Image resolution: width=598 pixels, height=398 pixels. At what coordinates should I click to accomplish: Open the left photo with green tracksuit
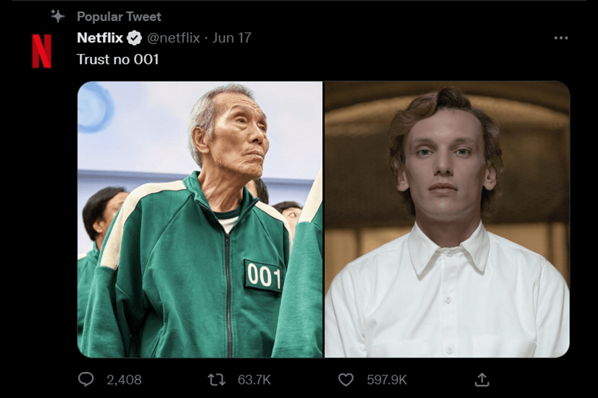(199, 219)
